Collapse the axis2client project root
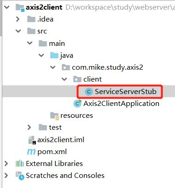This screenshot has height=188, width=175. pos(7,7)
